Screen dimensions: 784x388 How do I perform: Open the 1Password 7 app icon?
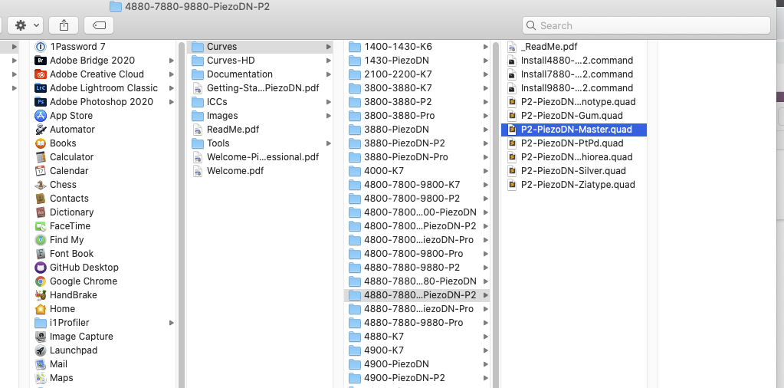tap(41, 47)
